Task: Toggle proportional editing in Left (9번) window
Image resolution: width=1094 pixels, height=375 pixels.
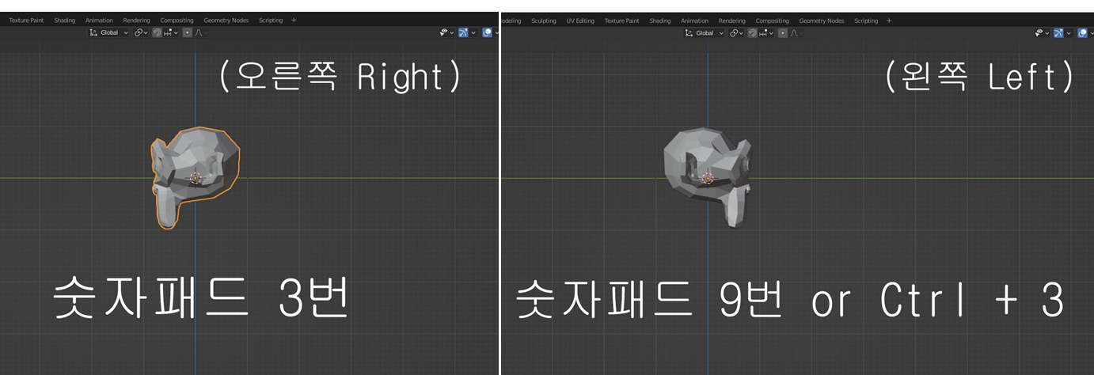Action: tap(783, 32)
